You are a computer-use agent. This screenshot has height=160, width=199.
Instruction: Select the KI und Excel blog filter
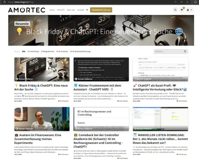click(x=33, y=52)
